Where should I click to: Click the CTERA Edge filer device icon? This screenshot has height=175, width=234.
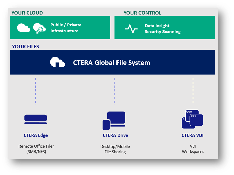[36, 119]
